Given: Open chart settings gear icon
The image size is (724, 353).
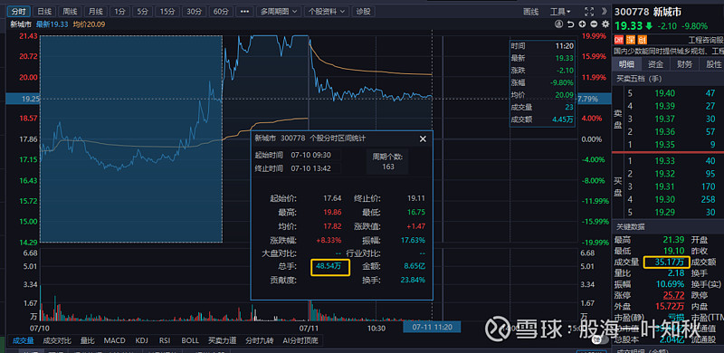Looking at the screenshot, I should [605, 24].
